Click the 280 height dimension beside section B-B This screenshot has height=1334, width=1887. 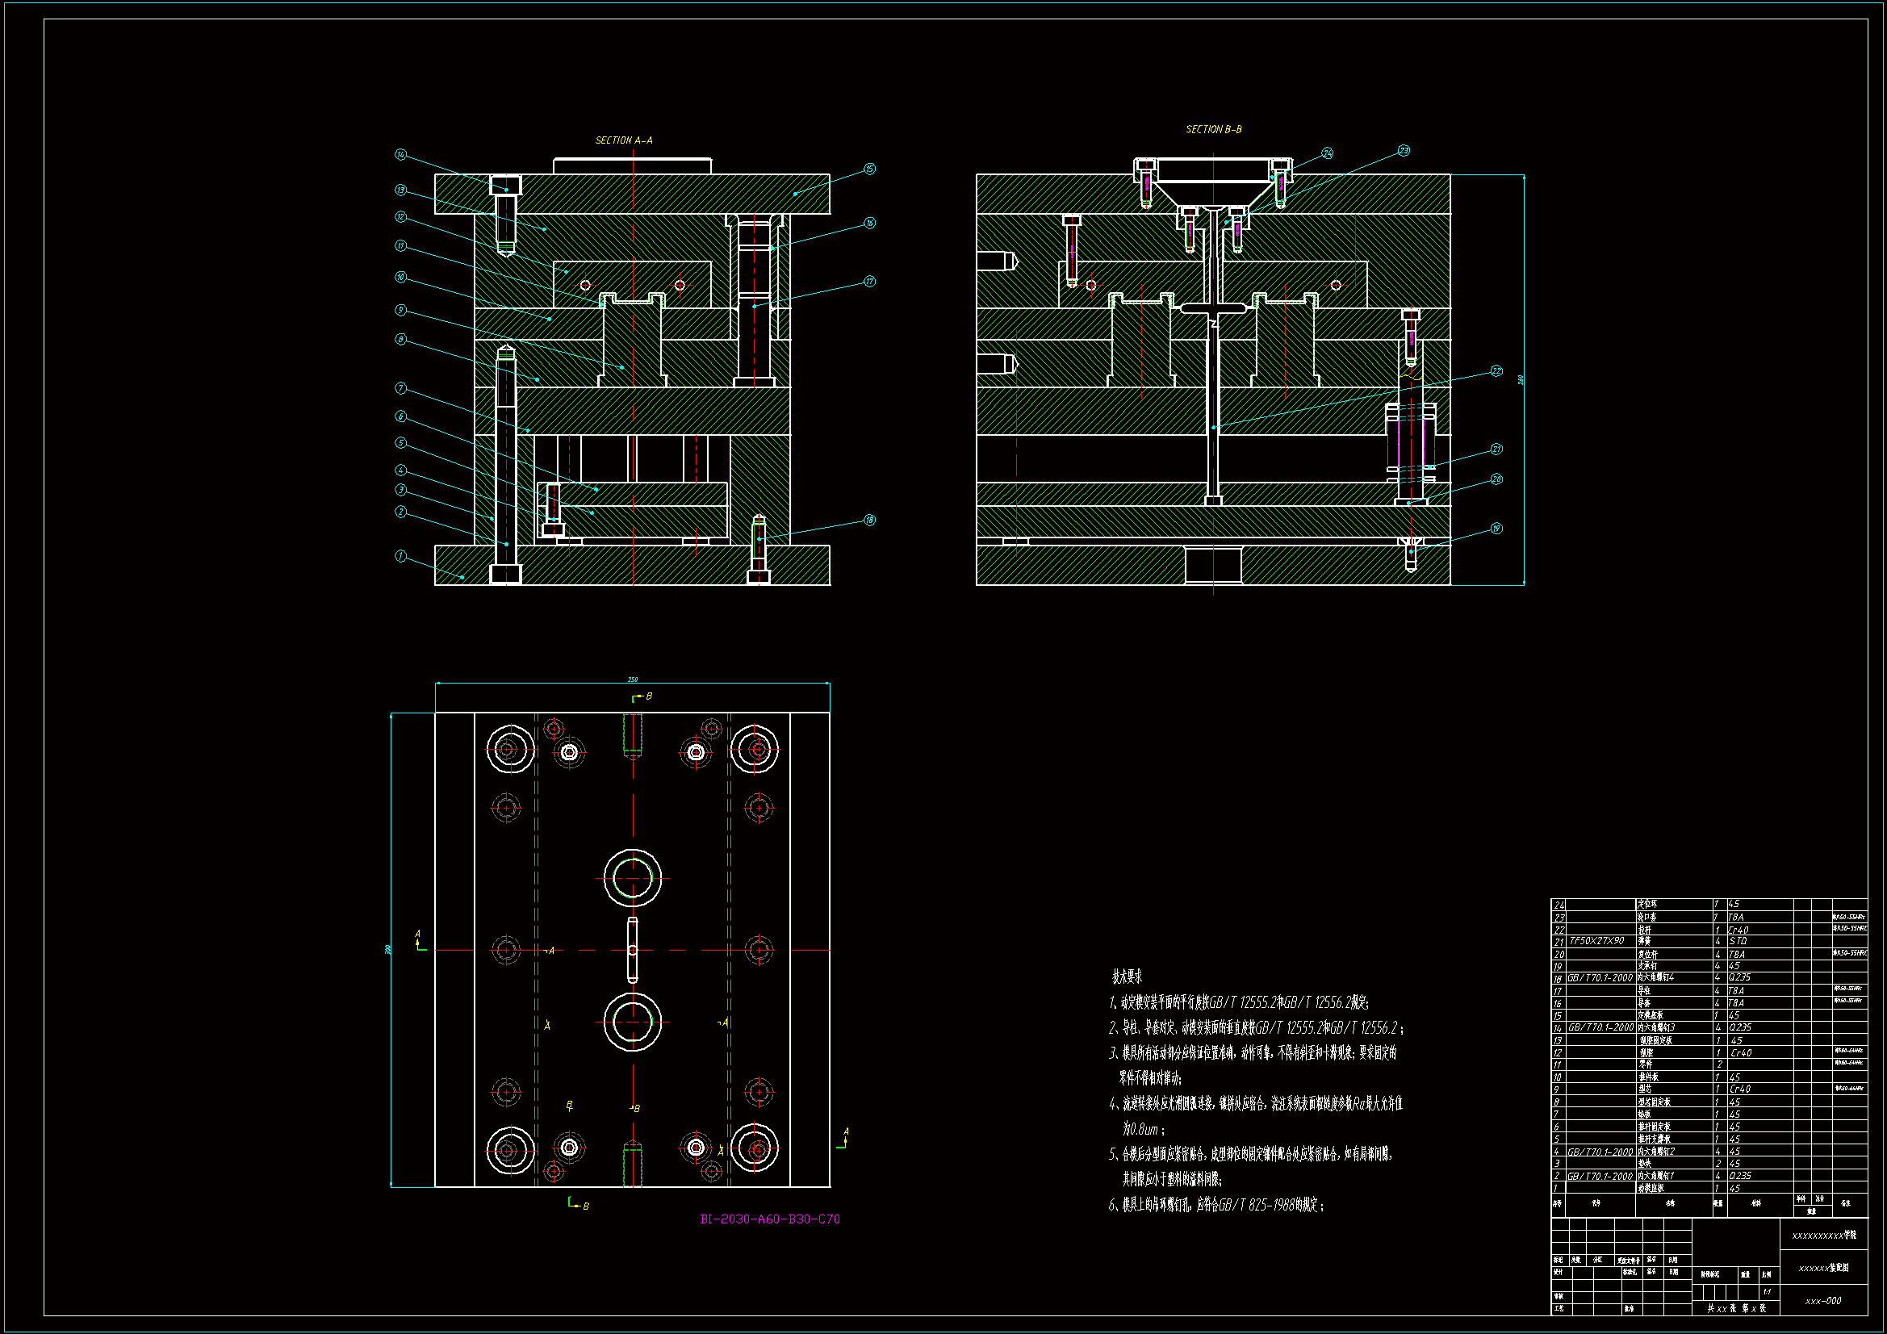click(1521, 379)
